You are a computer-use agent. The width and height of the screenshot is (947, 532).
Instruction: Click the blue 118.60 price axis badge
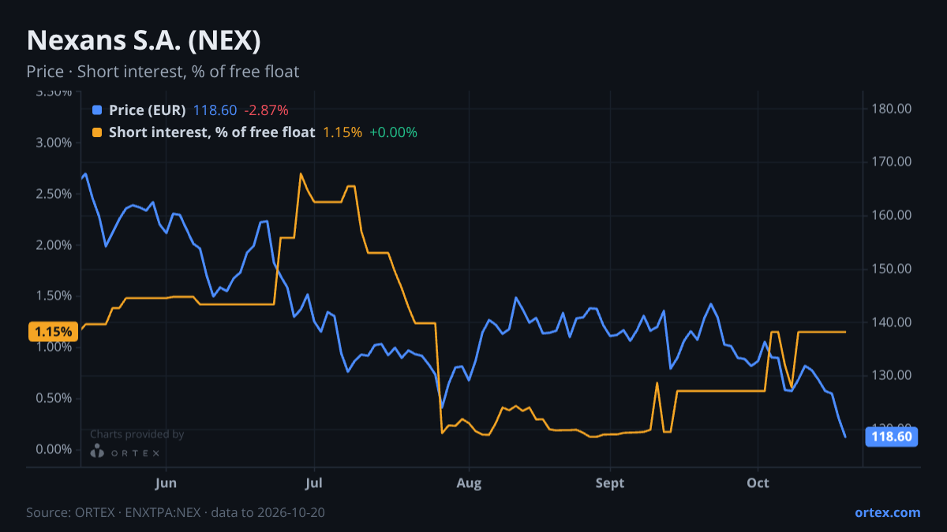892,437
